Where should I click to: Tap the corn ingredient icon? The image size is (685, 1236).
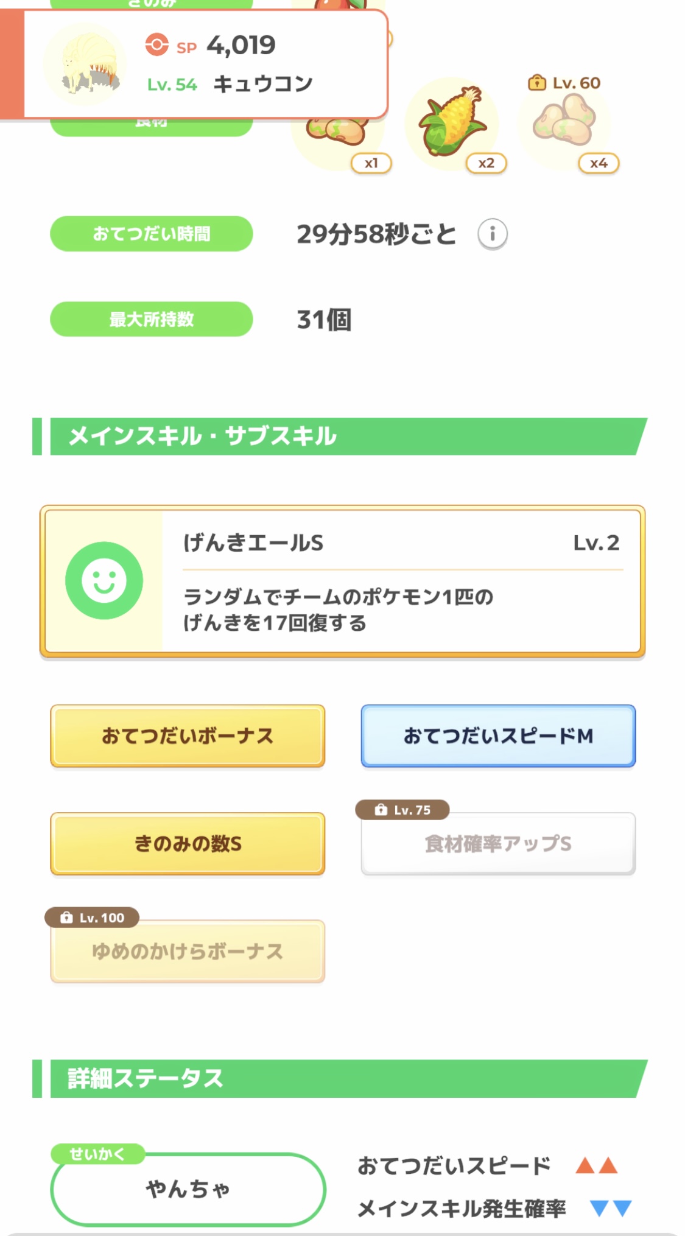coord(453,121)
